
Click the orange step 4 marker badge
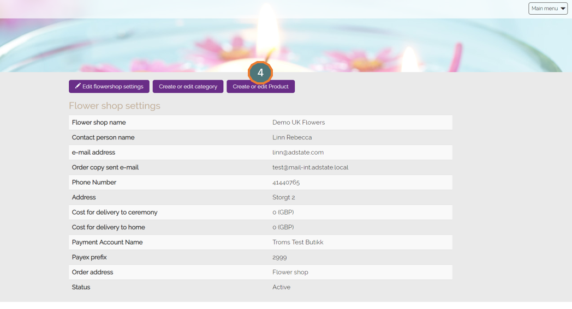click(x=260, y=72)
